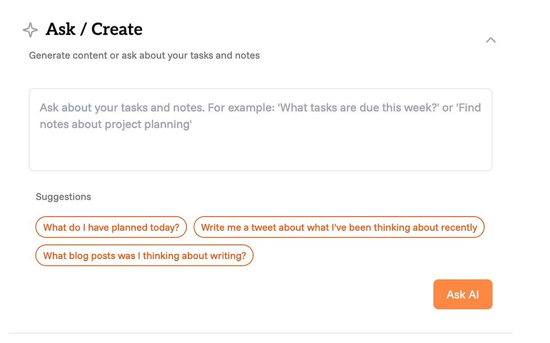550x343 pixels.
Task: Click the 'What tasks are due this week?' example text
Action: click(357, 107)
